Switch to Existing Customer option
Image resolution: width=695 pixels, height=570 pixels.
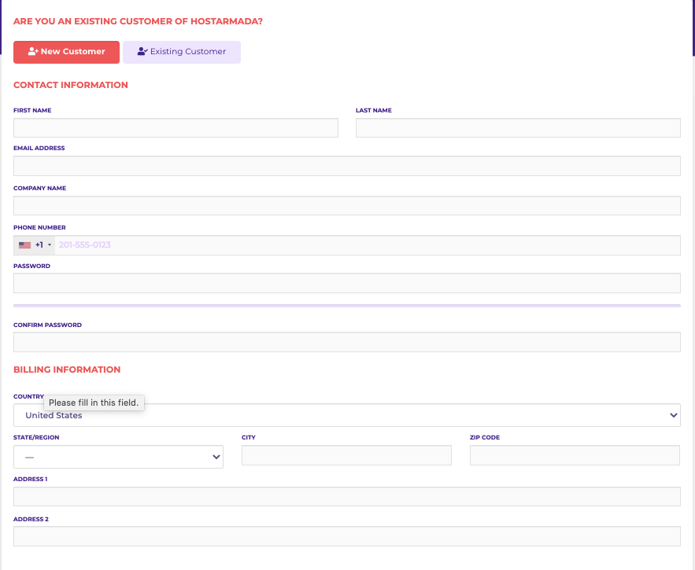coord(182,52)
